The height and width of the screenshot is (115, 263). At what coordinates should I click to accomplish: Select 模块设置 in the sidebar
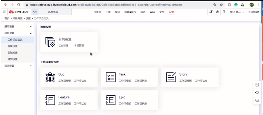(x=18, y=46)
